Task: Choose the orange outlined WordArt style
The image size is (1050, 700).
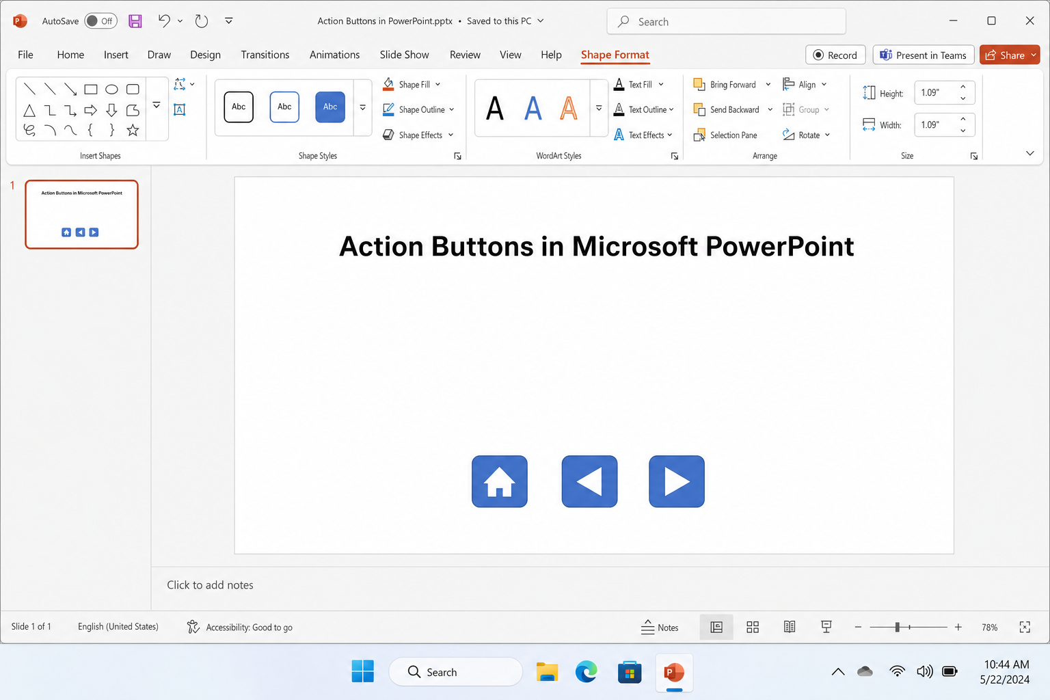Action: (x=569, y=108)
